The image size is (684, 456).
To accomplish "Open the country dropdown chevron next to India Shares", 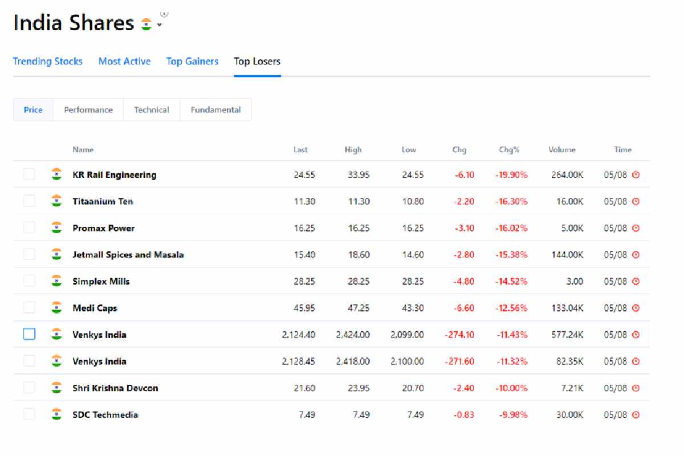I will pyautogui.click(x=160, y=25).
